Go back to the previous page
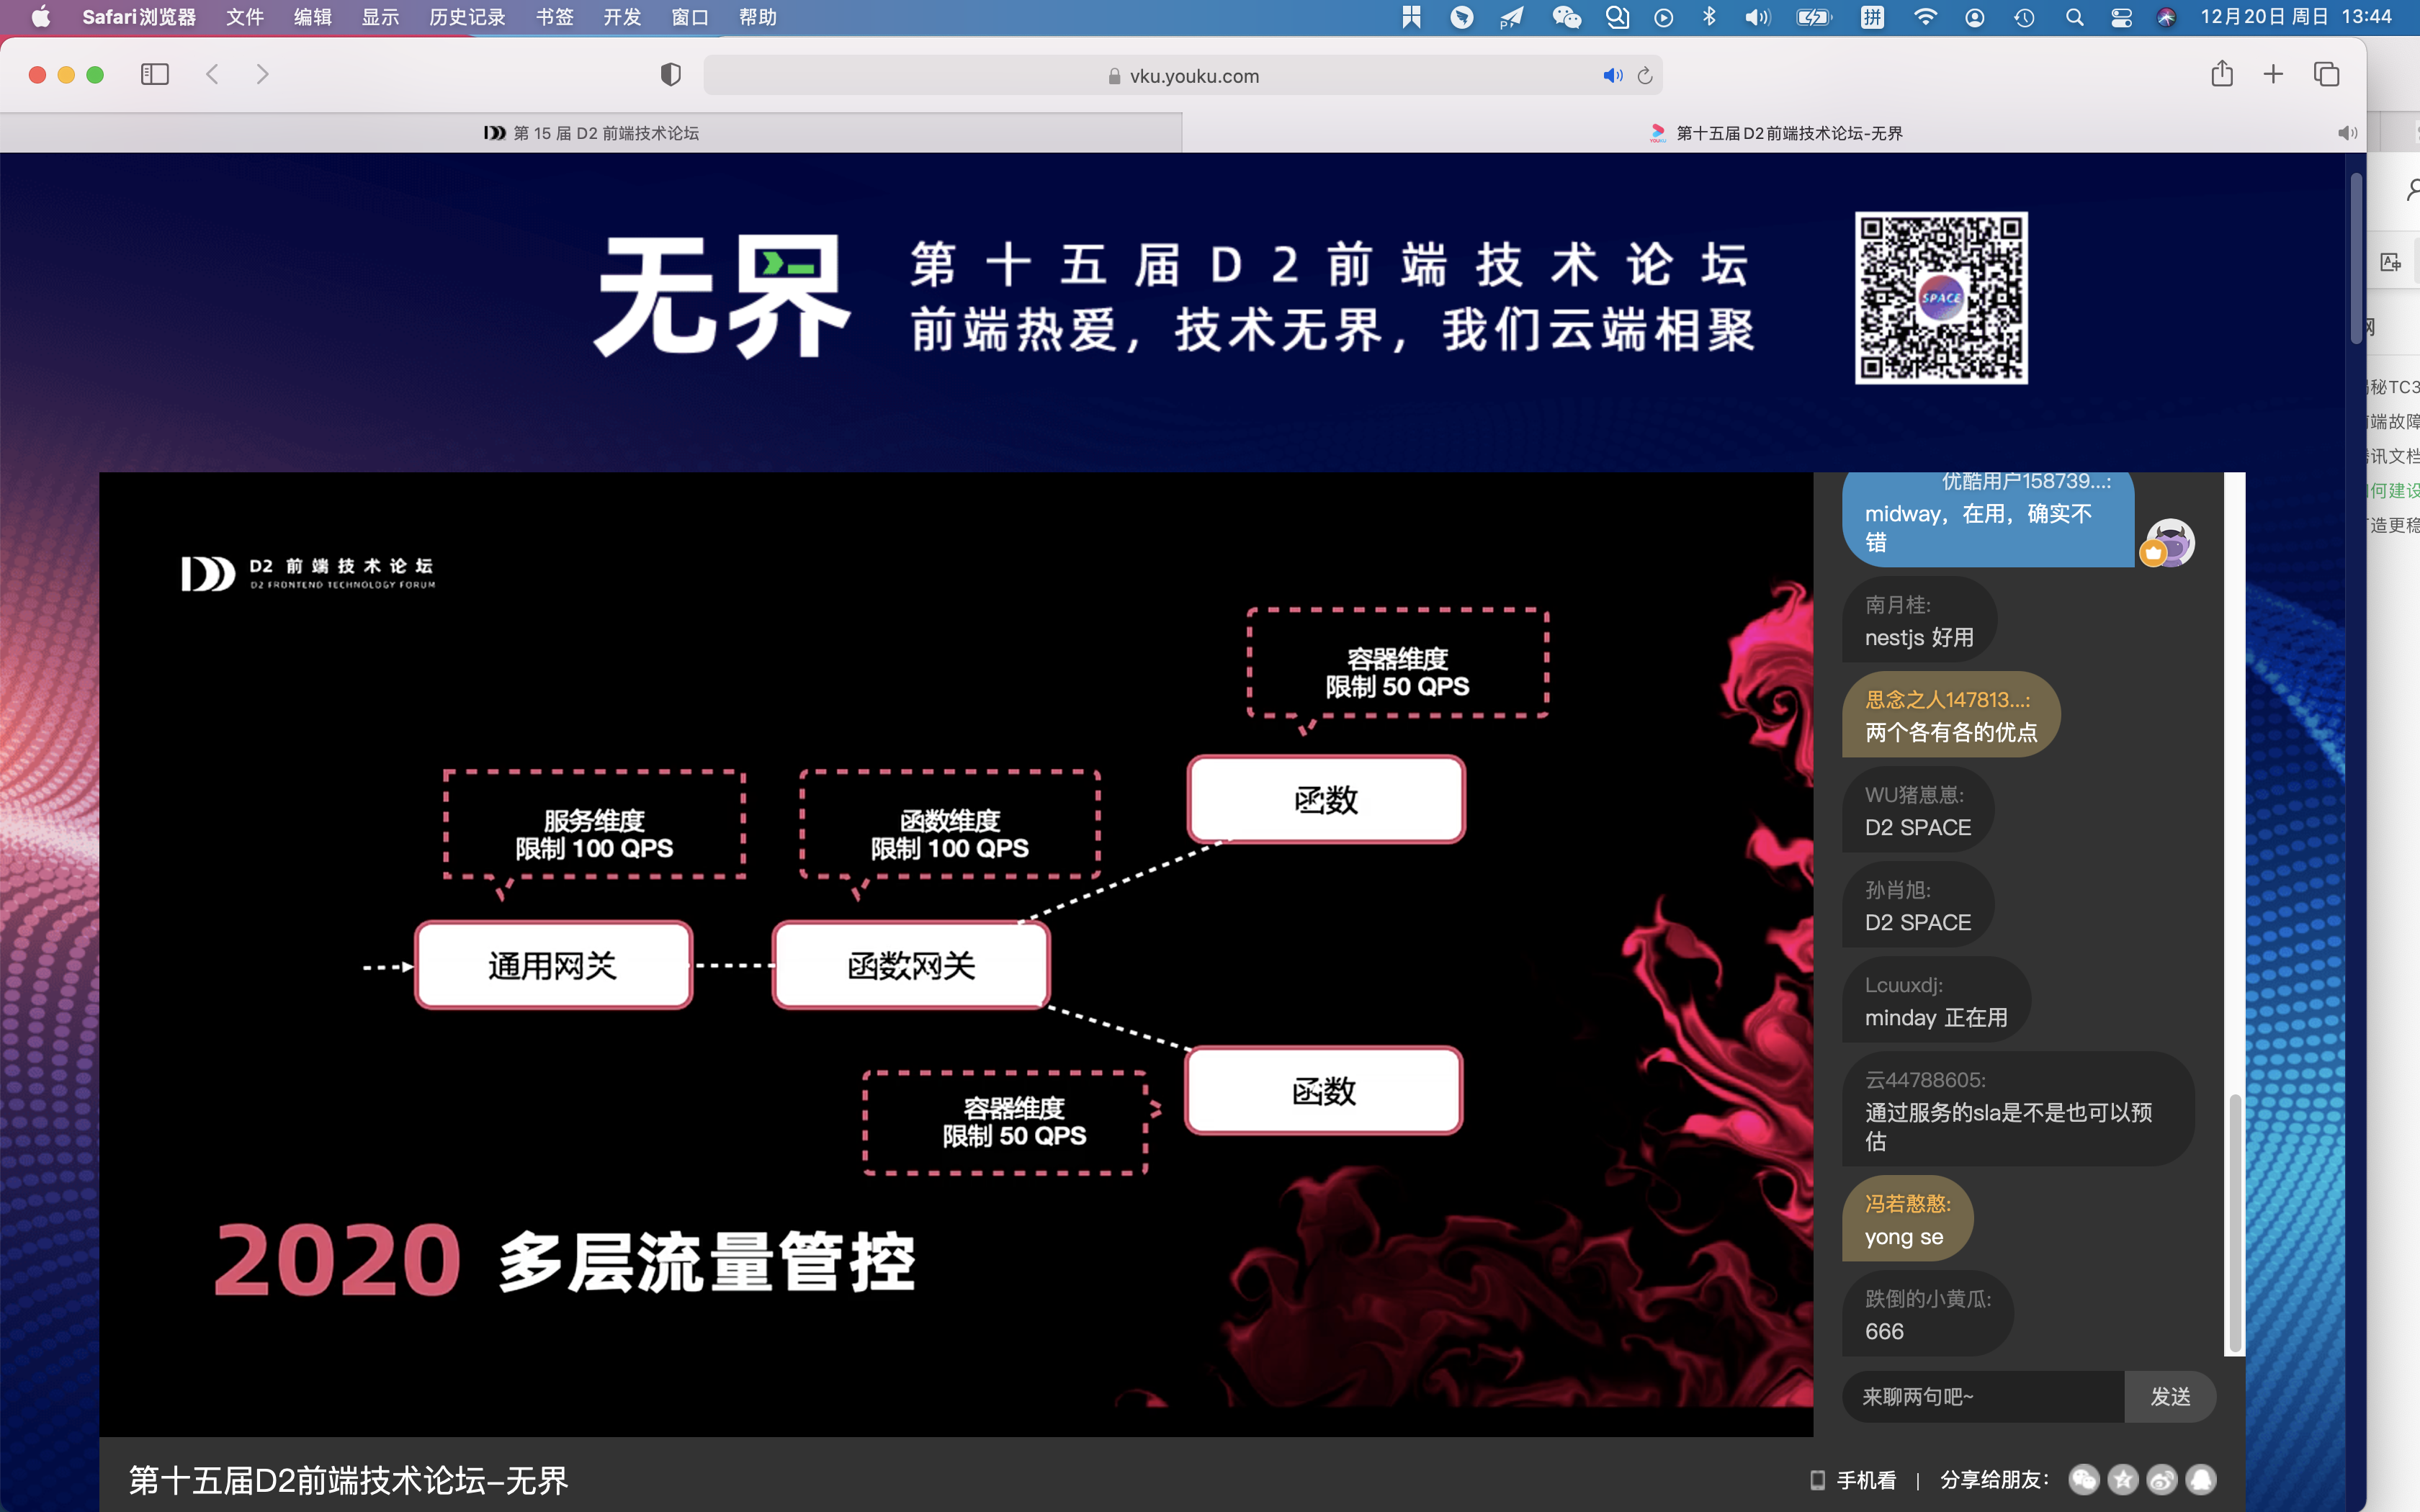2420x1512 pixels. click(x=212, y=75)
